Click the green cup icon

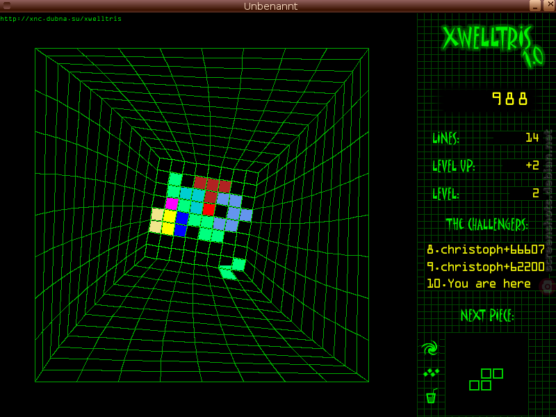431,396
